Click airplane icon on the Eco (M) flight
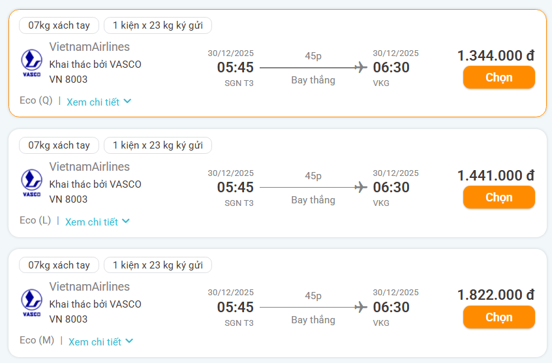The width and height of the screenshot is (552, 363). tap(360, 307)
